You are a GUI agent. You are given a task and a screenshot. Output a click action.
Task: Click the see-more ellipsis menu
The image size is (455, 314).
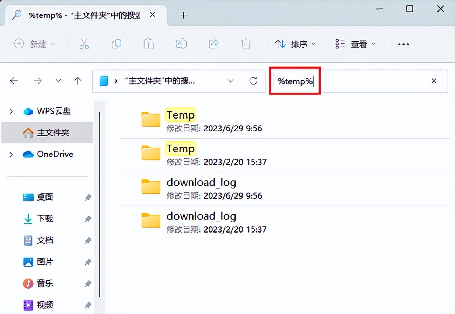[x=404, y=44]
